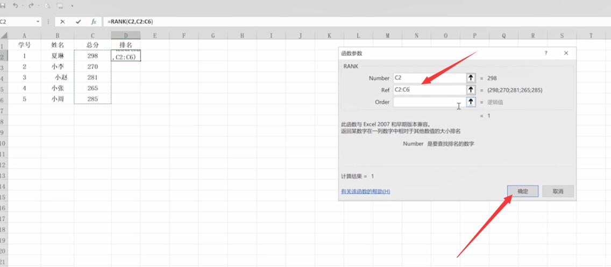Click the 学号 cell with value 3

[24, 77]
